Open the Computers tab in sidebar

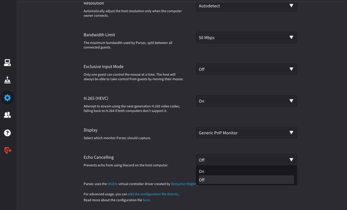tap(7, 63)
